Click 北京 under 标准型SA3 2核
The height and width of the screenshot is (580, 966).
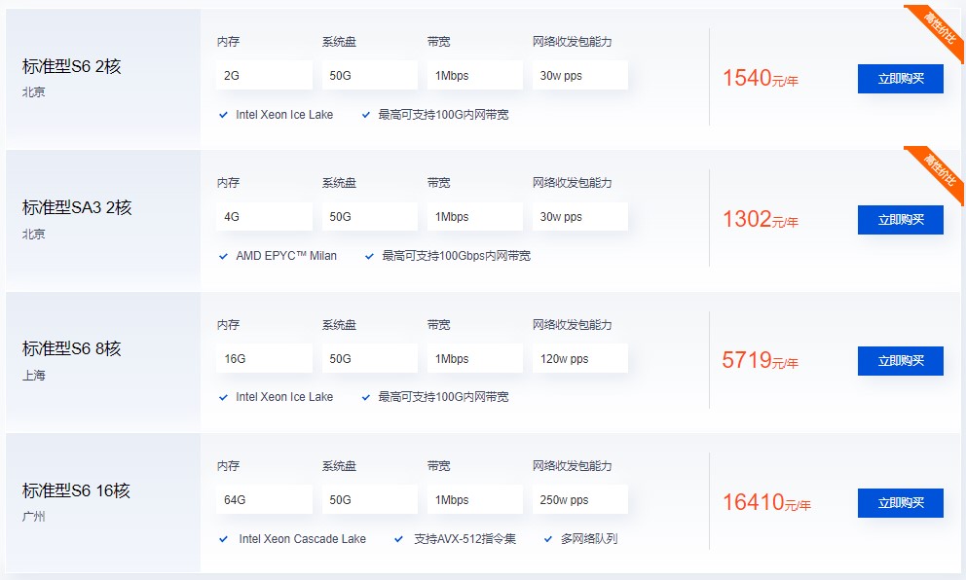[x=34, y=234]
